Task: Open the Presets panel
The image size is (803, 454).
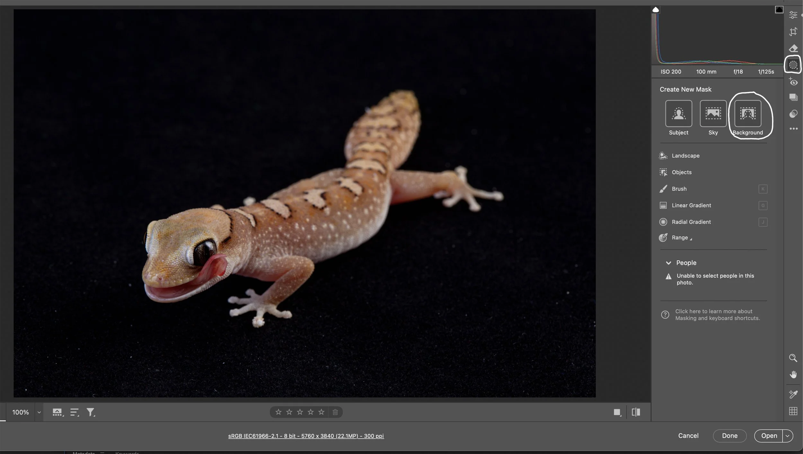Action: (x=793, y=97)
